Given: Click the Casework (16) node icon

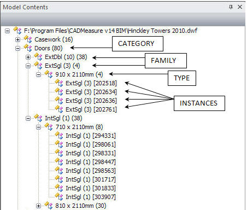Looking at the screenshot, I should 28,39.
